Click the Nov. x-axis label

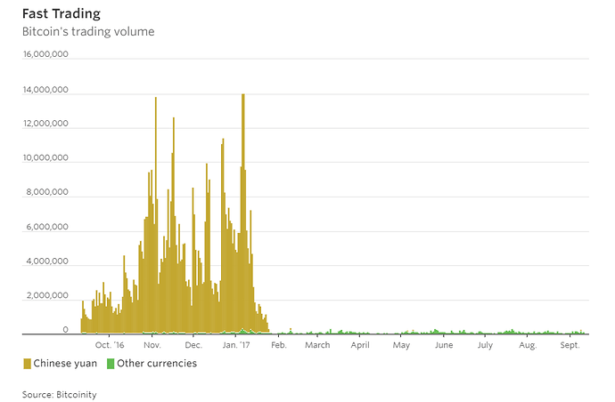(152, 345)
